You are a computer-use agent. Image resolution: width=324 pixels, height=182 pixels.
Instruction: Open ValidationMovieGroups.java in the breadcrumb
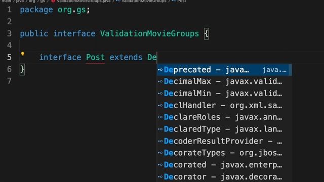[84, 1]
